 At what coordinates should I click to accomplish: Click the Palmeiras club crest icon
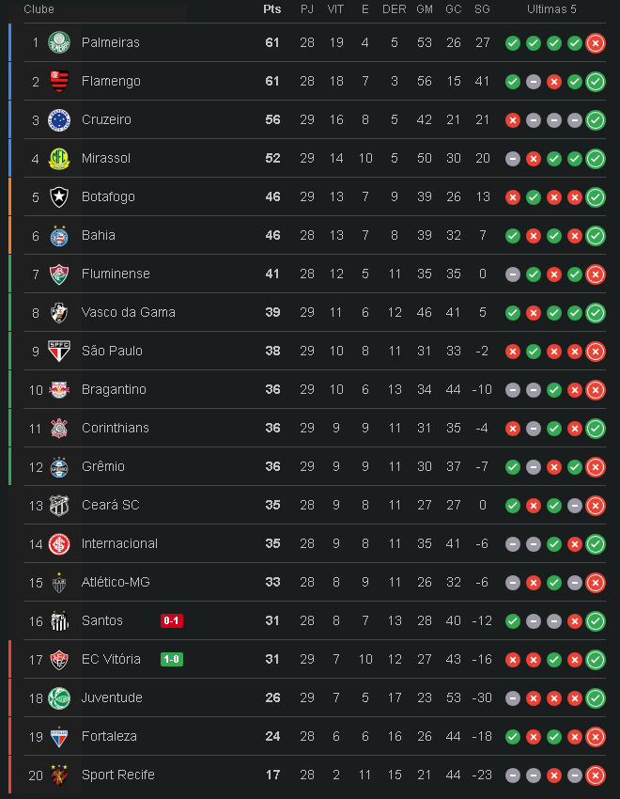(x=59, y=42)
